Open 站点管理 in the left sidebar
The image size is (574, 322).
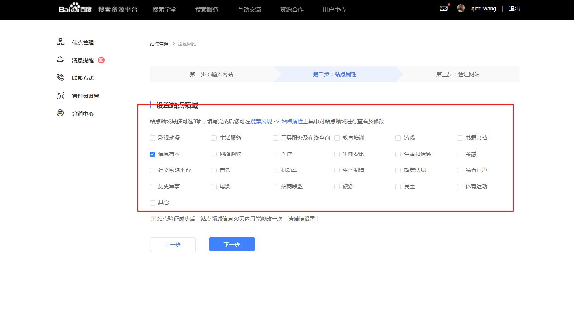click(x=82, y=43)
